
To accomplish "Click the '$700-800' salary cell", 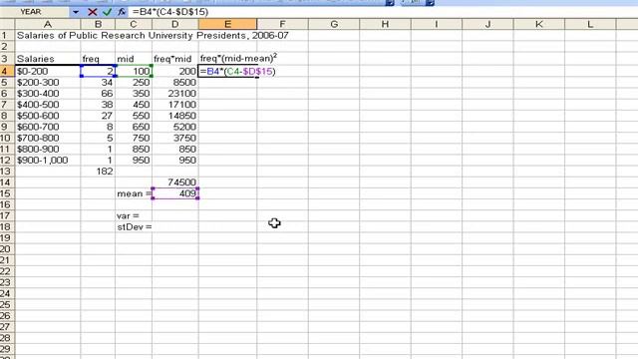I will click(48, 138).
